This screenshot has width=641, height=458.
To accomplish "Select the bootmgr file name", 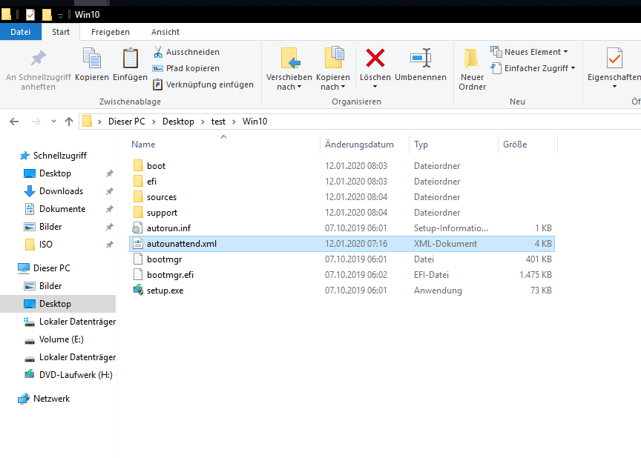I will (x=165, y=259).
